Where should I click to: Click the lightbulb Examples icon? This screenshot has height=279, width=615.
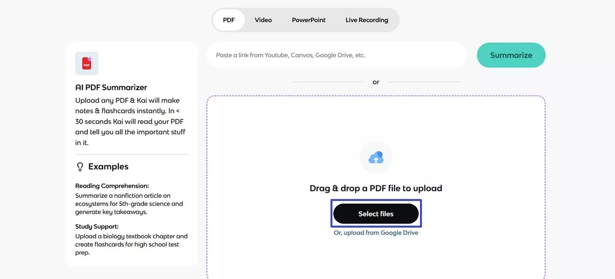(x=80, y=166)
